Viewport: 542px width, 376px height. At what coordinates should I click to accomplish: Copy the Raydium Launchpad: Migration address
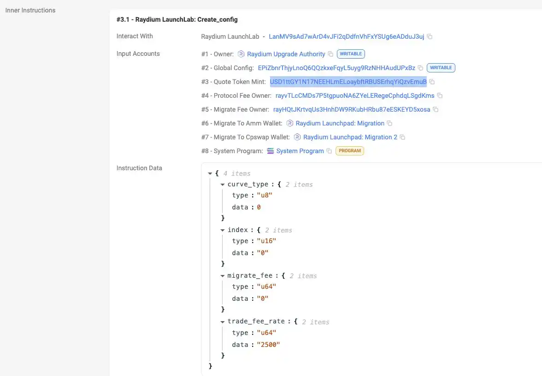tap(389, 123)
